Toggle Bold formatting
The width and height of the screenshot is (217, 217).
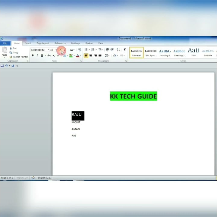tap(33, 55)
